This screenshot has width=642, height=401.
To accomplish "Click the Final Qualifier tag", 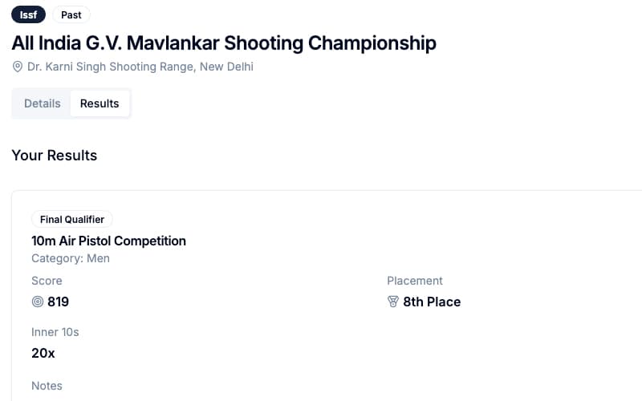I will [72, 219].
